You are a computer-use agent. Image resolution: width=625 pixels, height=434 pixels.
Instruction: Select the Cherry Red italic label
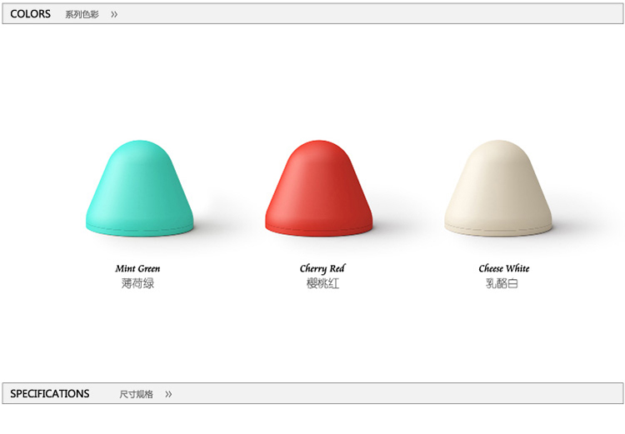tap(322, 268)
